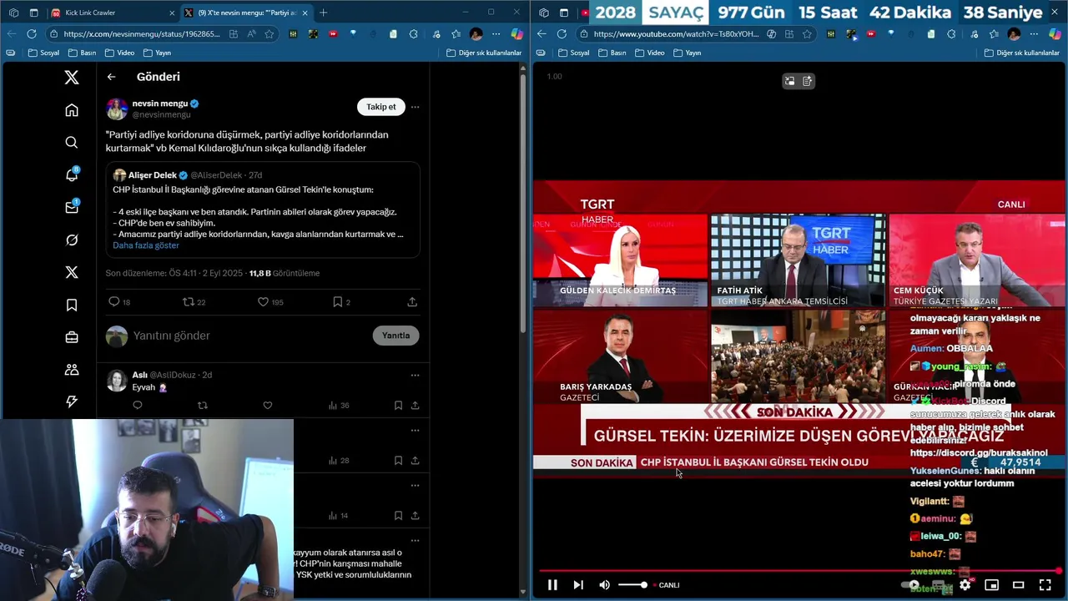Open YouTube player settings gear
This screenshot has width=1068, height=601.
[965, 585]
